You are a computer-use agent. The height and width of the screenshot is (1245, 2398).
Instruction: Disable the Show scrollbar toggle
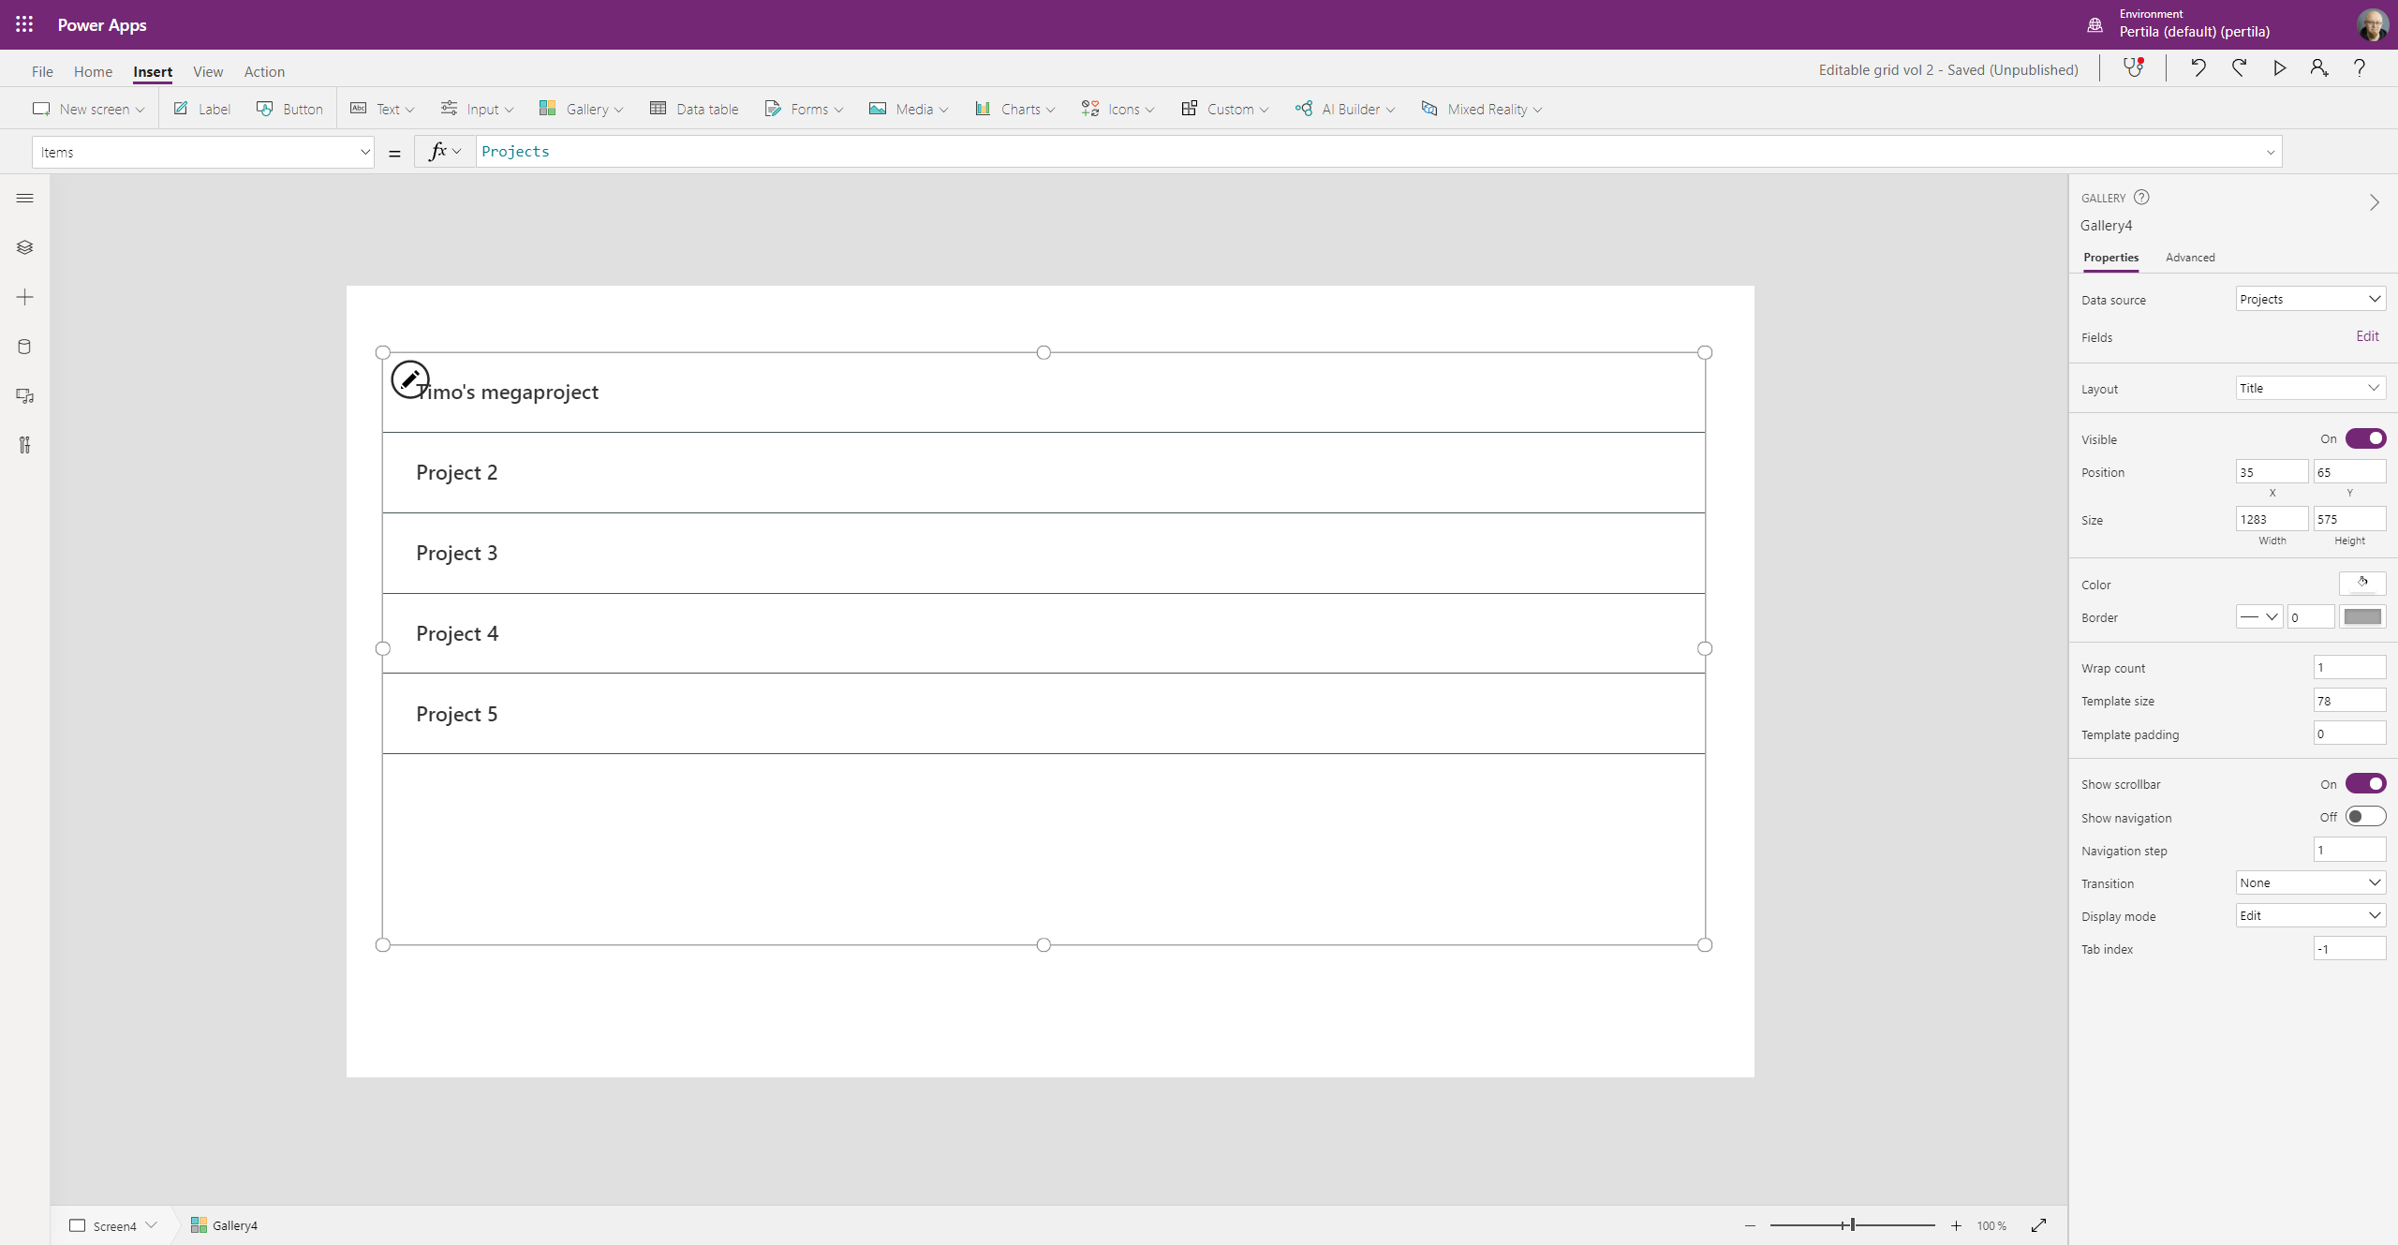(2365, 784)
